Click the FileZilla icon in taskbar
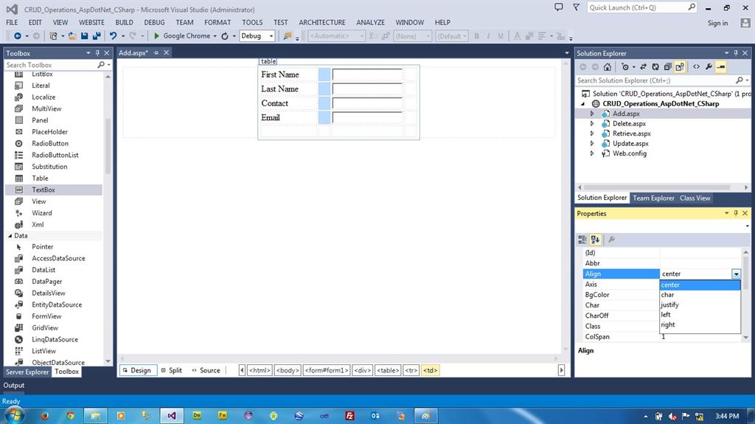 pyautogui.click(x=350, y=416)
